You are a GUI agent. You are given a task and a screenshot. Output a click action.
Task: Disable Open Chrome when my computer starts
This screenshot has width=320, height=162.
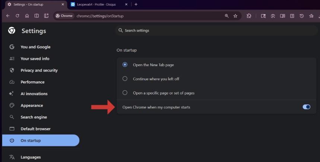[x=306, y=107]
